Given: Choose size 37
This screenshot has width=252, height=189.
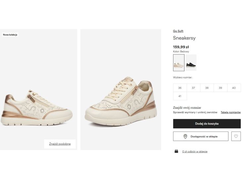Looking at the screenshot, I should point(193,88).
